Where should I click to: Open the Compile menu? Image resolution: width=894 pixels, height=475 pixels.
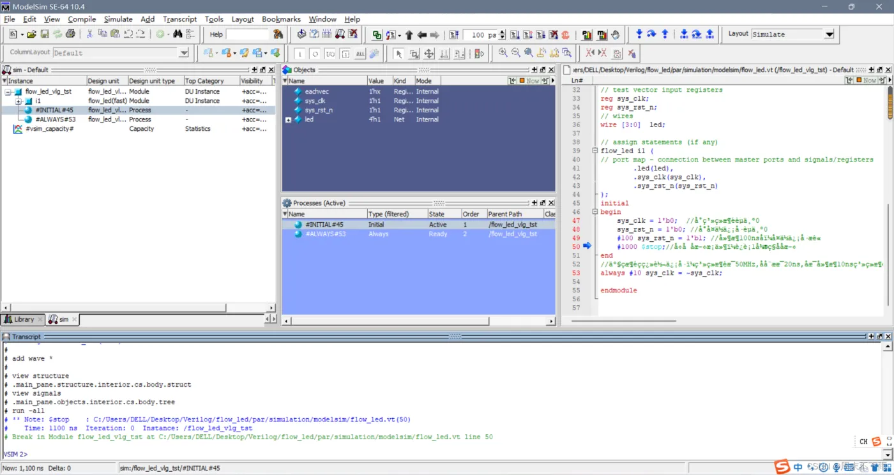(x=82, y=19)
